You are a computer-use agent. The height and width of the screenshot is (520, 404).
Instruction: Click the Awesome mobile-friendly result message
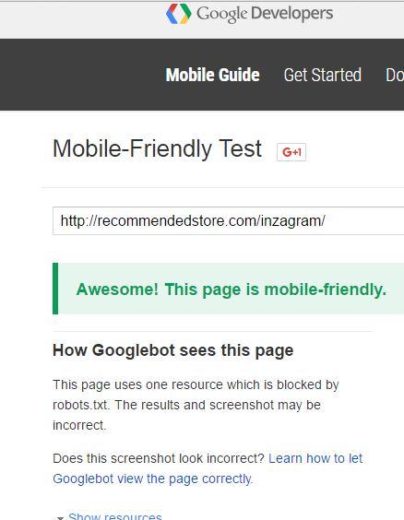pyautogui.click(x=232, y=290)
